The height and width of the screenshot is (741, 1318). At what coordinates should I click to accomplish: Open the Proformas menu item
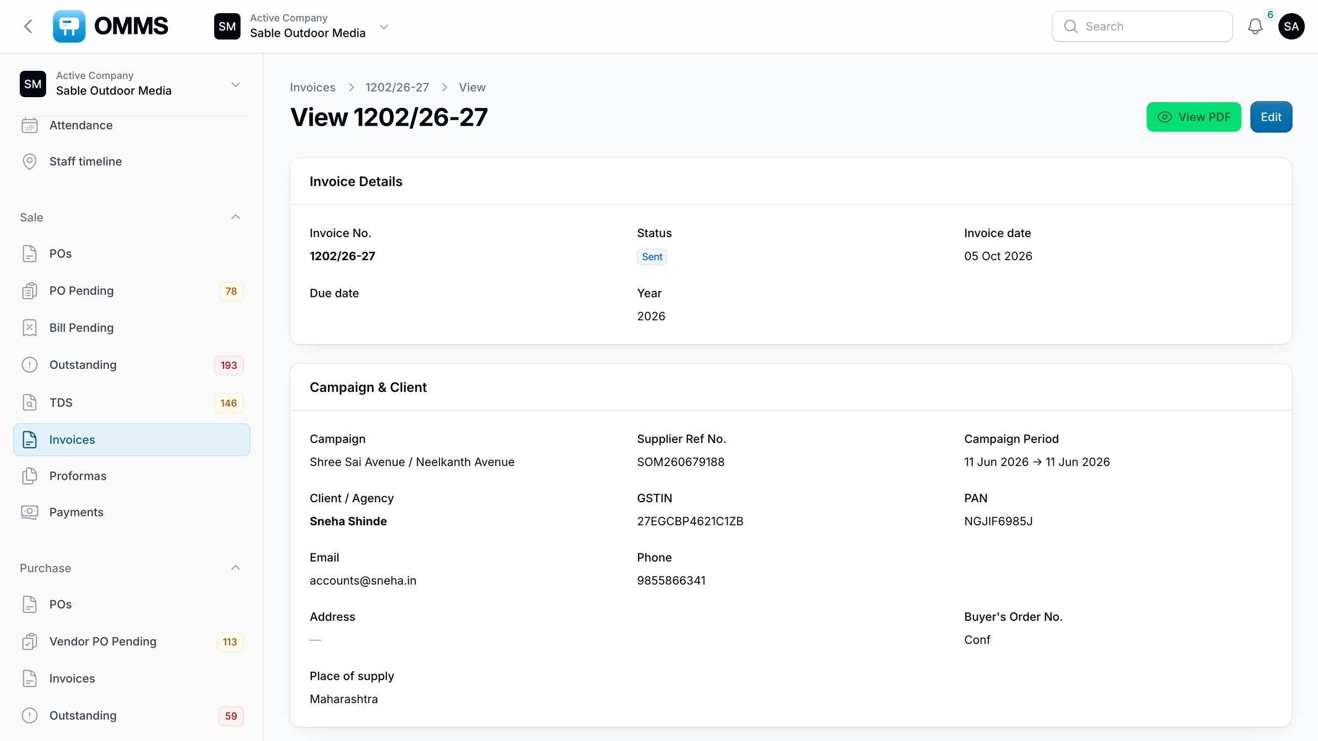point(132,476)
